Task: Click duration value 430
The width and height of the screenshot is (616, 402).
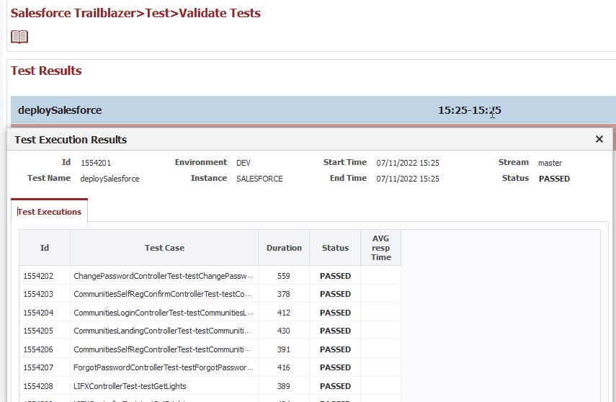Action: [x=284, y=331]
